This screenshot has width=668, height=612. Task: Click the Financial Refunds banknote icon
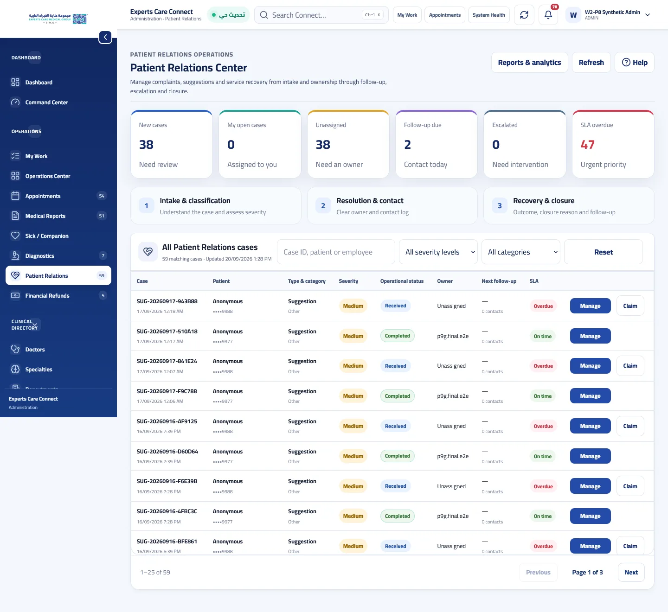coord(15,295)
